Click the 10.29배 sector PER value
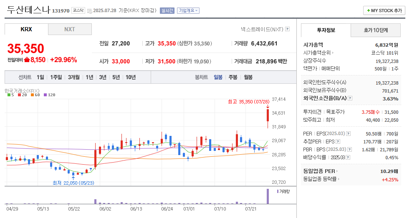 [389, 171]
